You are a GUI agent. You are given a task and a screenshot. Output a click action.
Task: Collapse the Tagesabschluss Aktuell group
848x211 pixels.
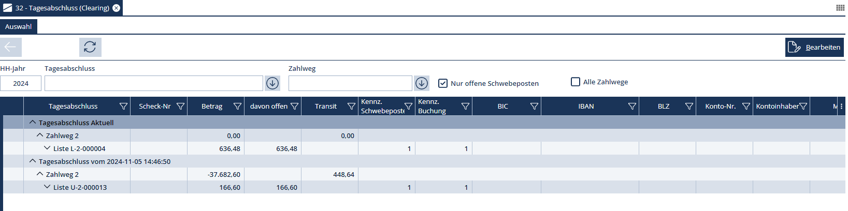coord(33,123)
